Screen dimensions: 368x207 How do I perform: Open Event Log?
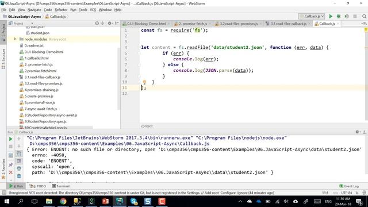tap(349, 186)
